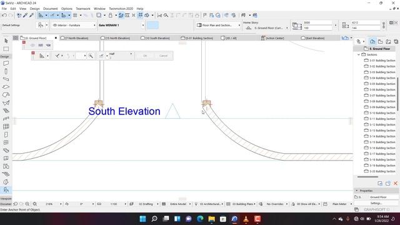This screenshot has height=225, width=400.
Task: Open the grid options dropdown arrow
Action: pyautogui.click(x=81, y=15)
